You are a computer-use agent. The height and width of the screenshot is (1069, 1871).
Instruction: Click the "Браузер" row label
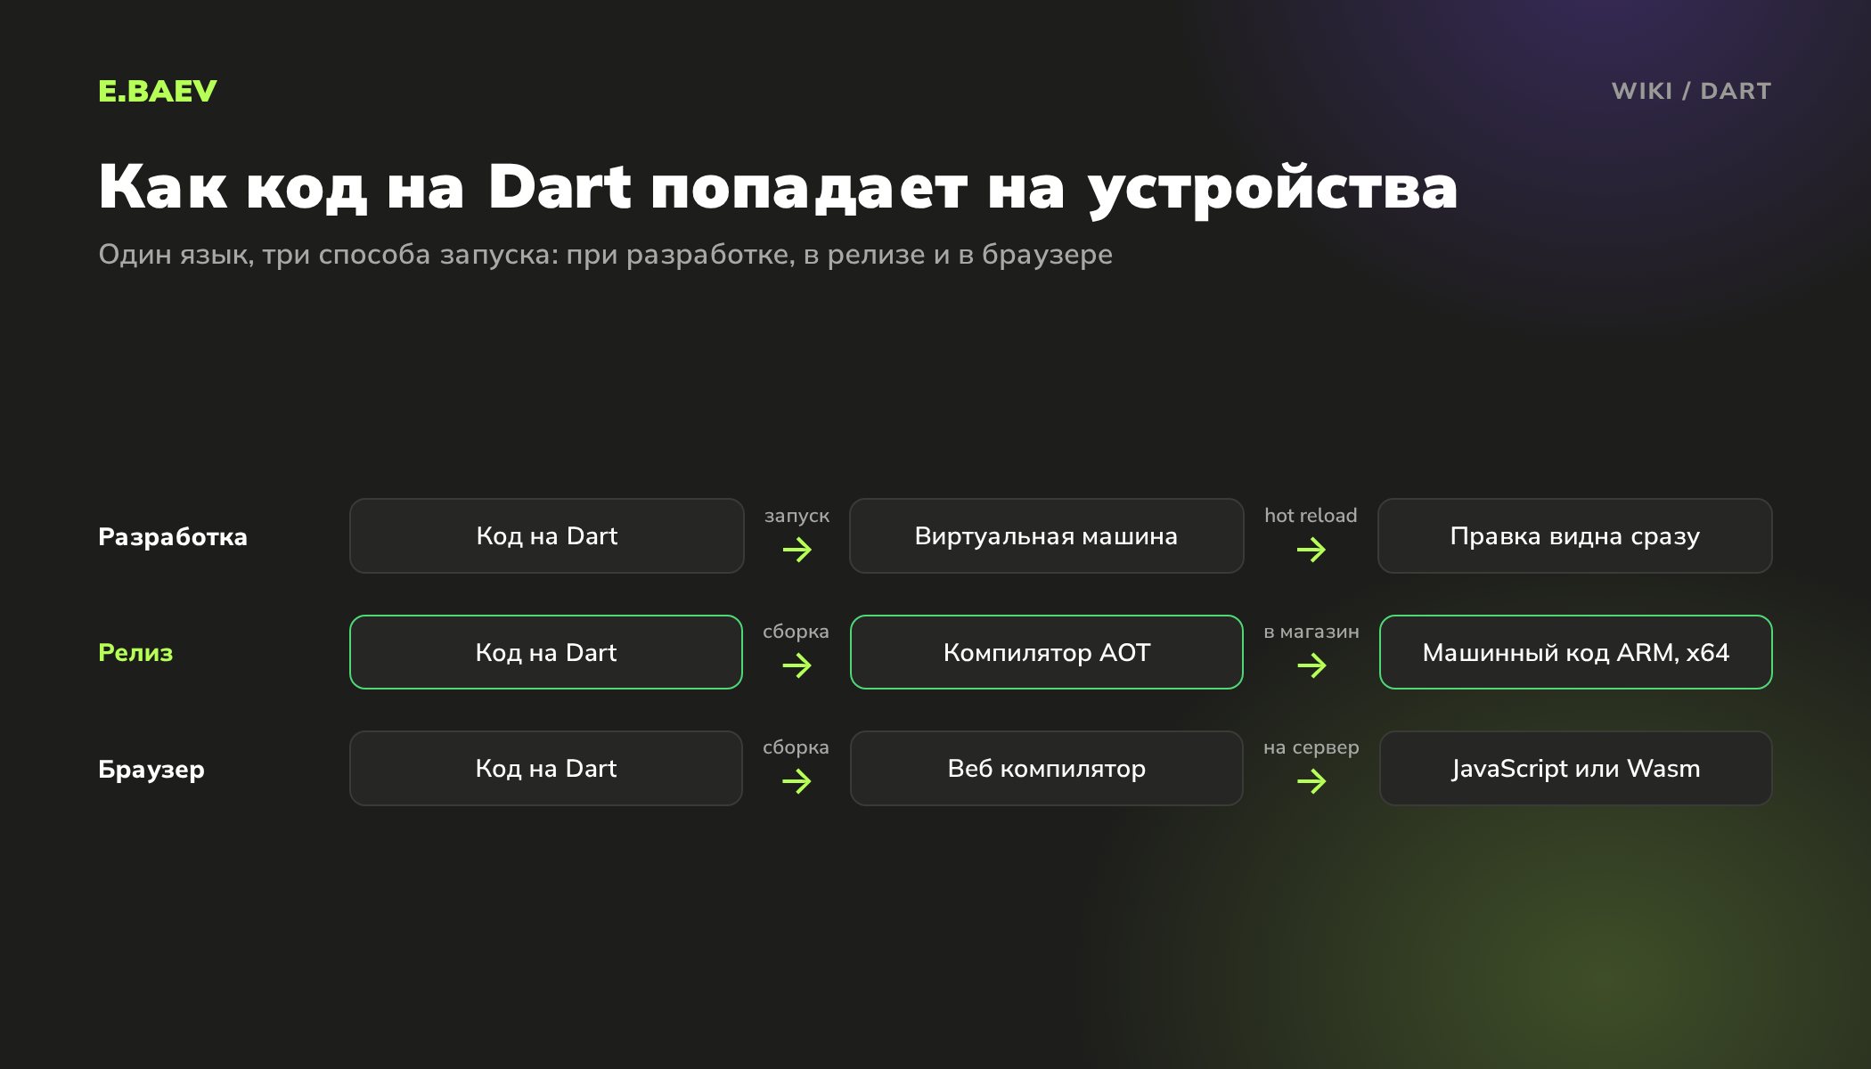[151, 770]
